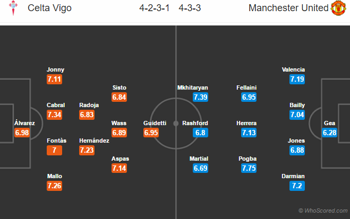Click Mkhitaryan's 7.39 rating badge
The height and width of the screenshot is (219, 350).
coord(200,97)
